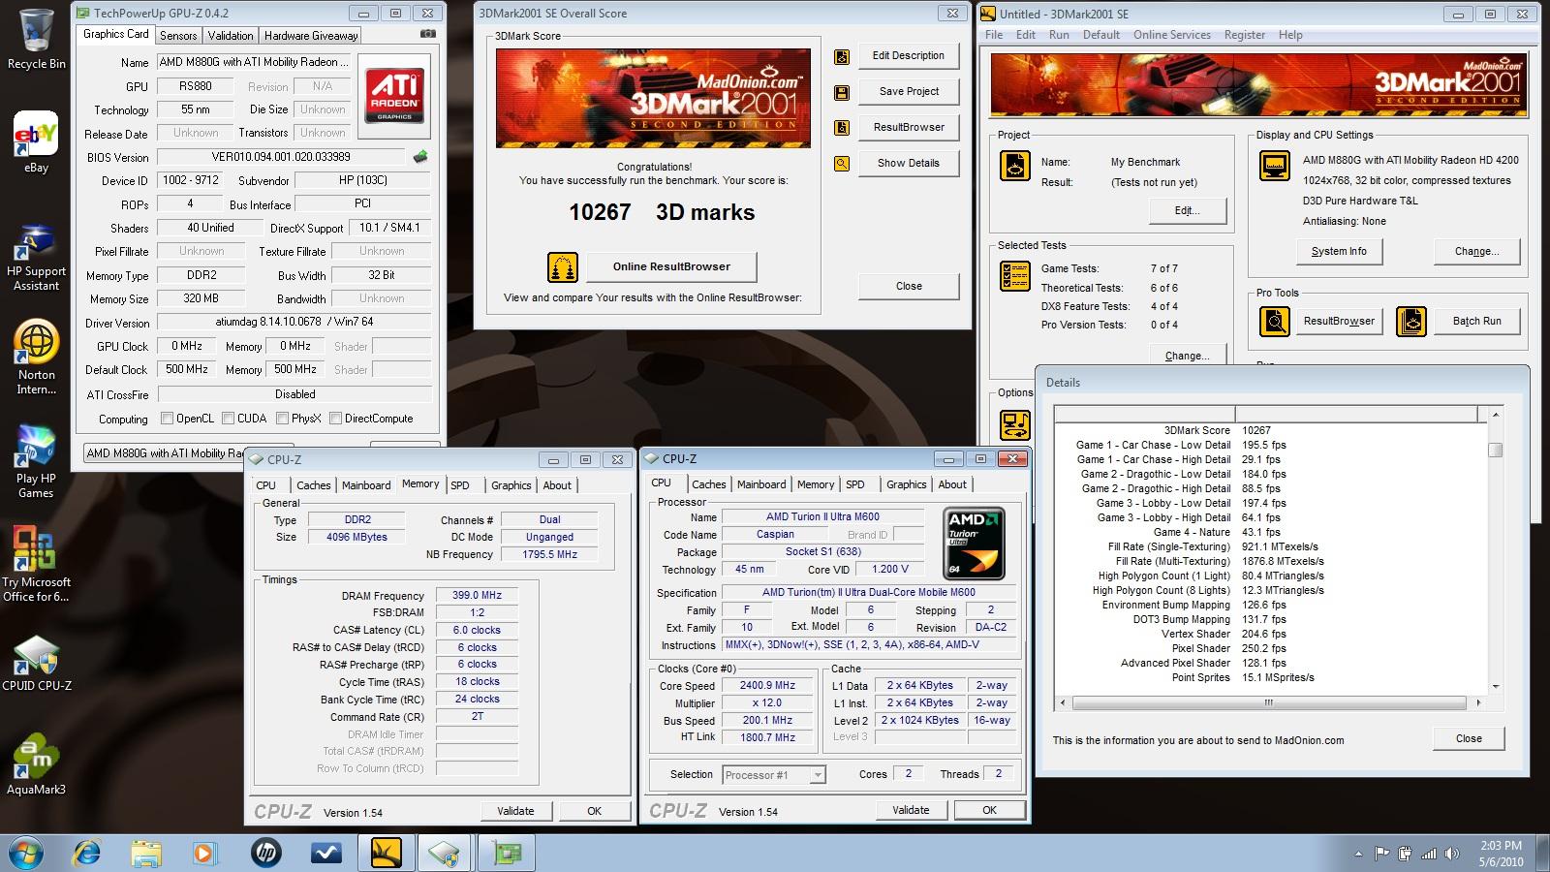Open the Run menu in 3DMark2001
Screen dimensions: 1550x872
click(x=1059, y=35)
